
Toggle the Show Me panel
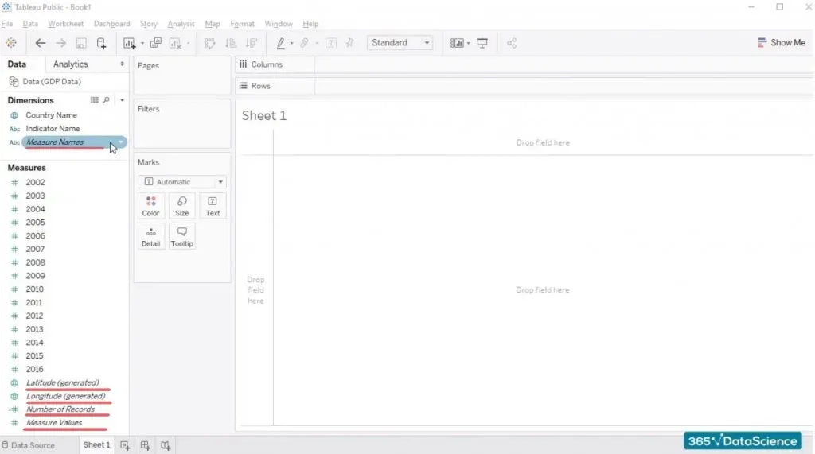coord(781,43)
